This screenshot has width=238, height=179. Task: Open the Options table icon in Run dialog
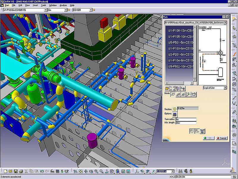click(x=175, y=114)
